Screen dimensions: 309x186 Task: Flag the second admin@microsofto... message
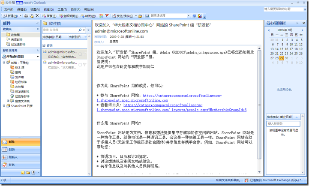point(84,65)
